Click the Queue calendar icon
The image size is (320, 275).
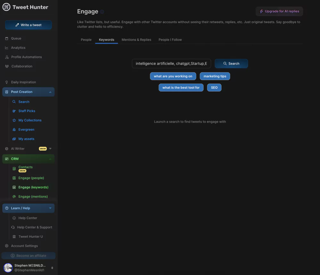[x=7, y=38]
